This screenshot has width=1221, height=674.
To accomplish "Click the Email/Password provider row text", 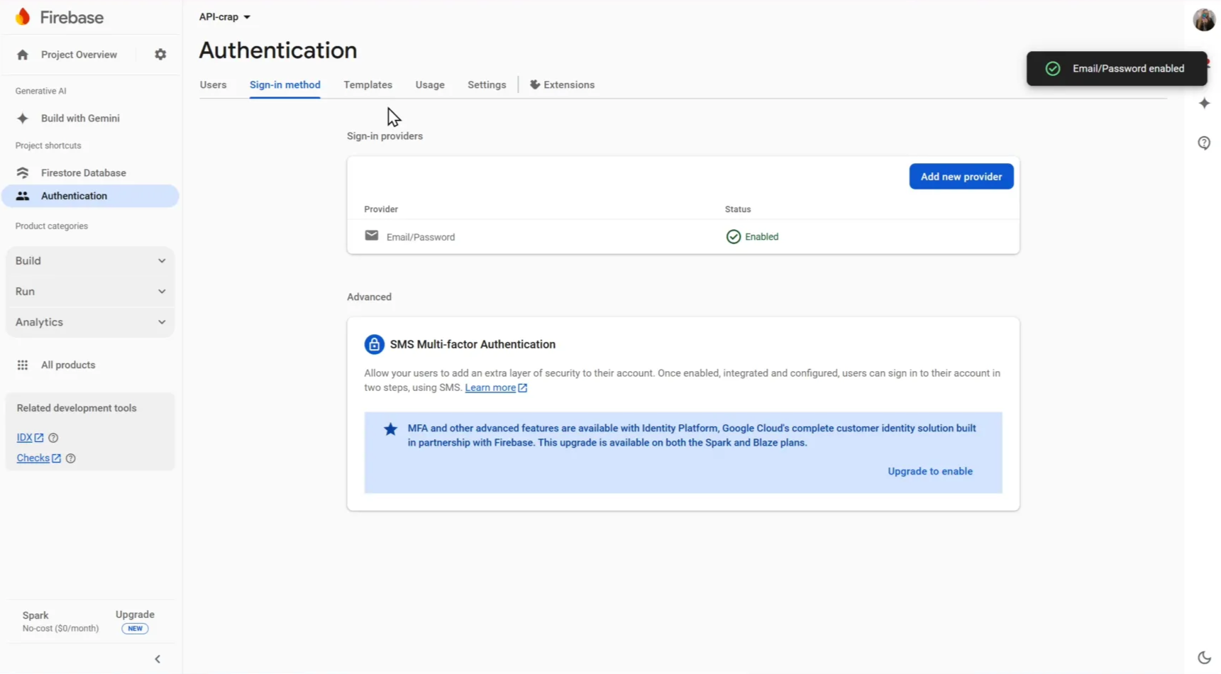I will click(421, 237).
